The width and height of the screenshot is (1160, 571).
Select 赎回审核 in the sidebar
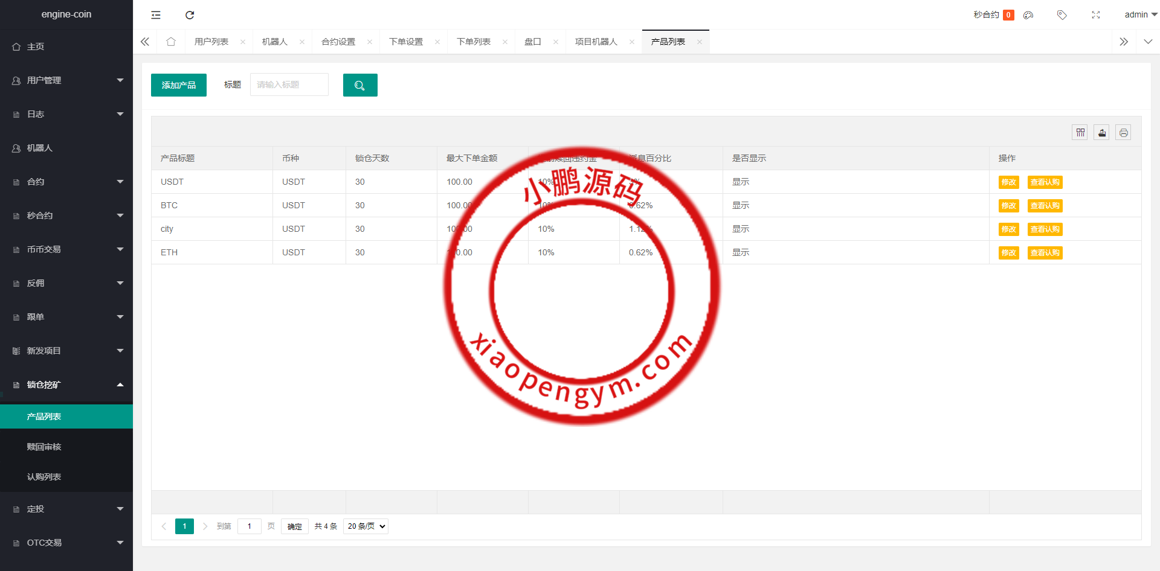(x=44, y=447)
